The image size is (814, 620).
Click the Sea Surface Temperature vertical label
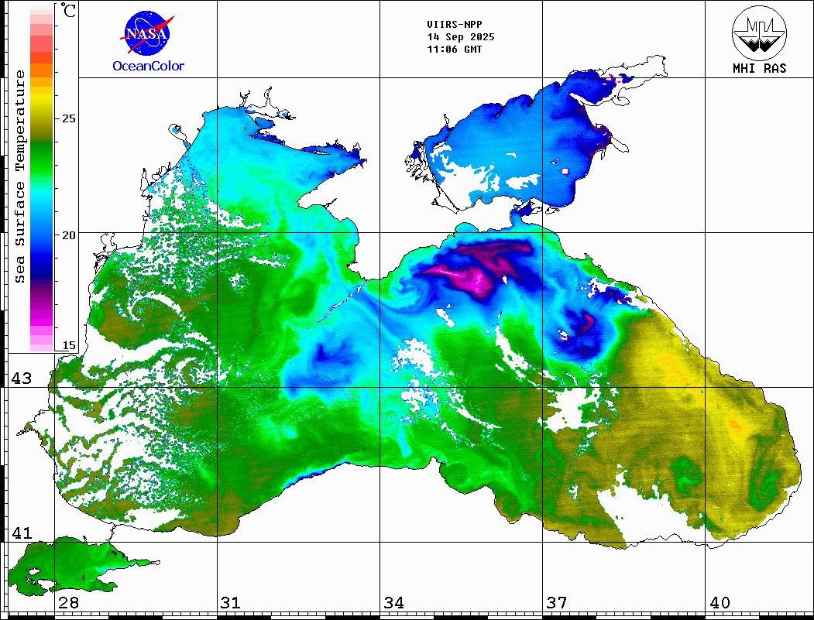[20, 176]
